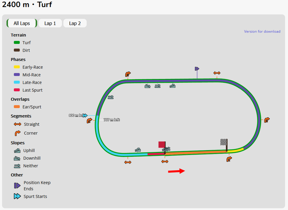Viewport: 288px width, 210px height.
Task: Click the Slopes legend heading
Action: (x=18, y=143)
